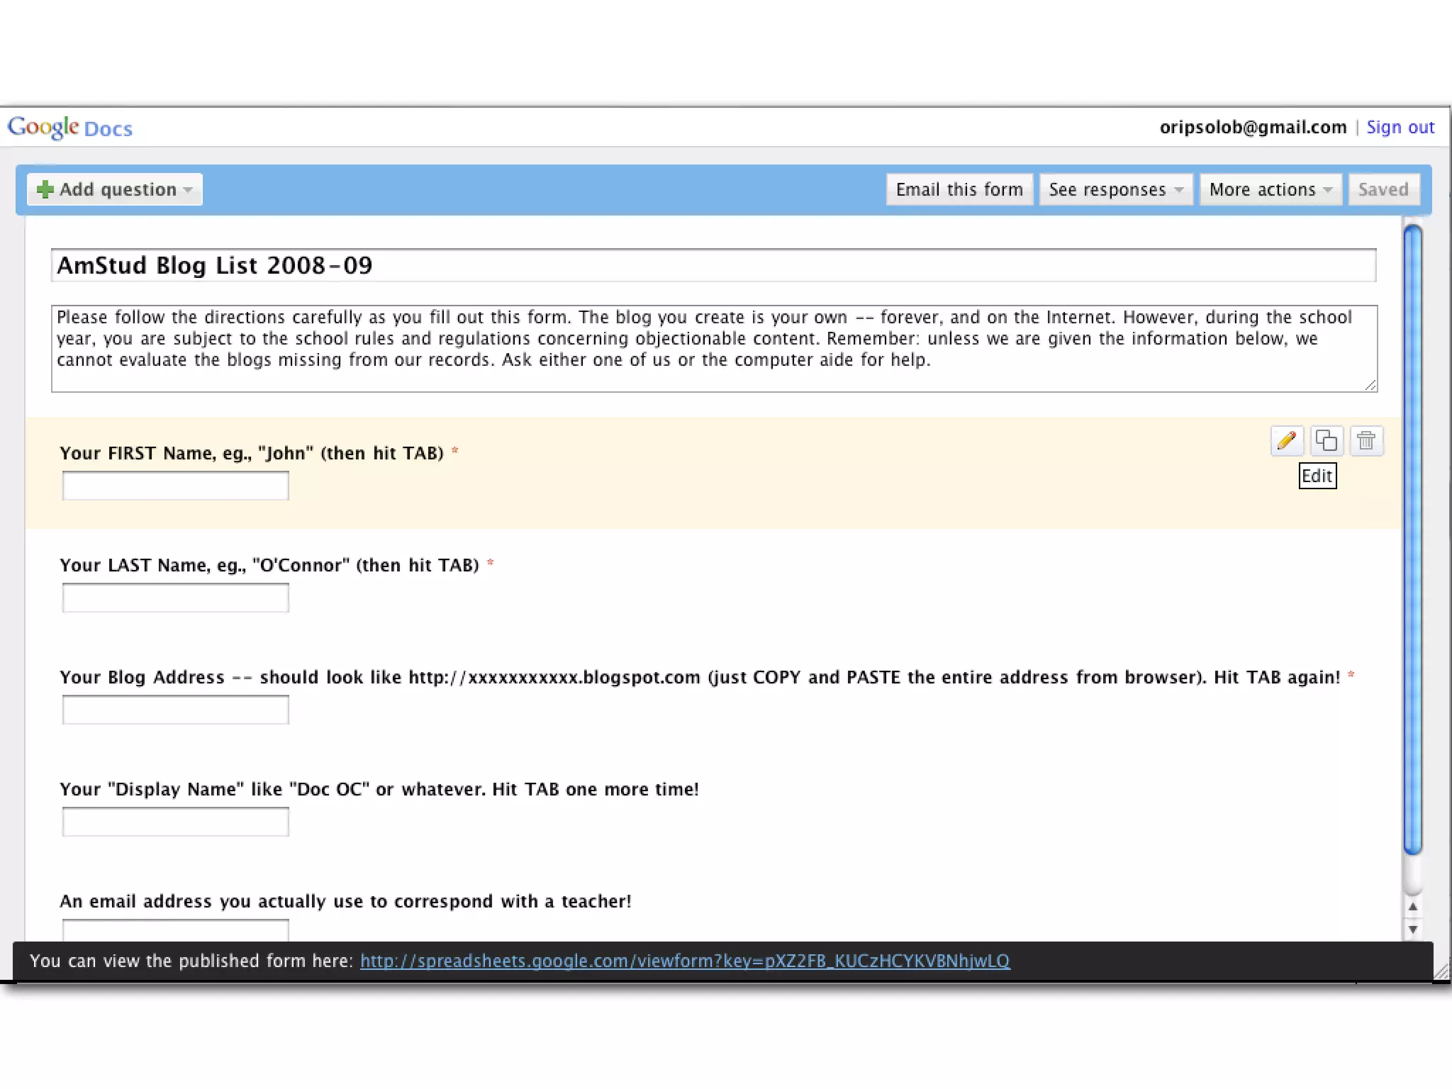This screenshot has width=1452, height=1089.
Task: Click the blue vertical scrollbar thumb
Action: coord(1413,539)
